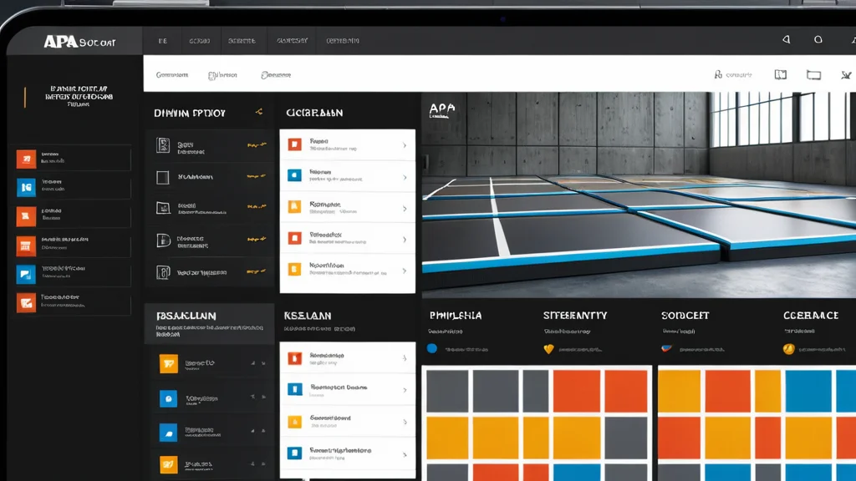
Task: Select the fifth left sidebar icon, blue
Action: tap(26, 274)
